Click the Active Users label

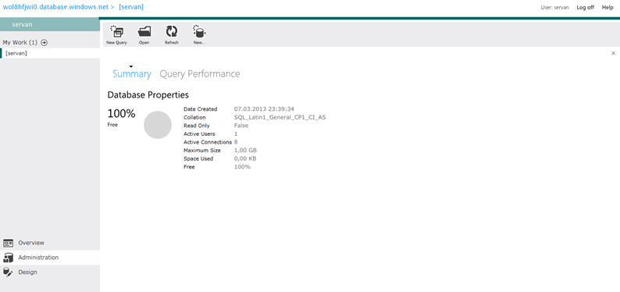(198, 134)
